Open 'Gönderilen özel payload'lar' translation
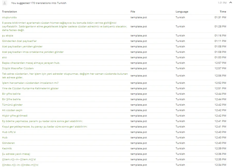The image size is (233, 167). [x=19, y=41]
